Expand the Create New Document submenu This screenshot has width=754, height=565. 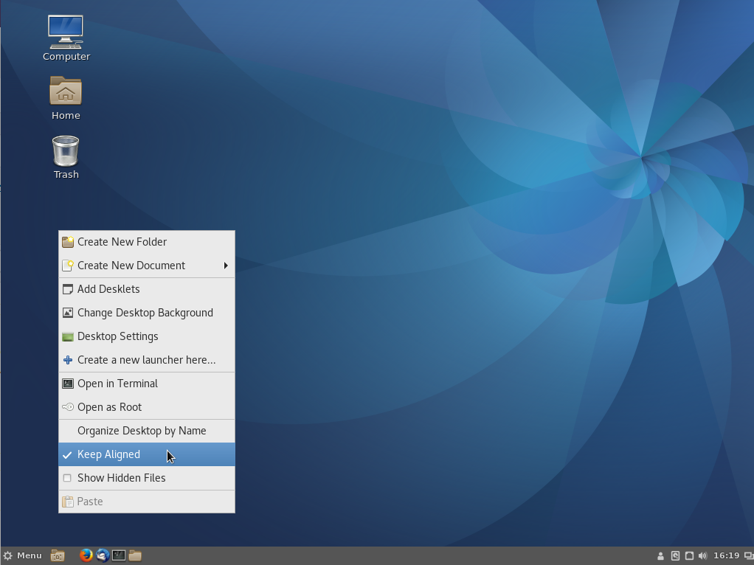(x=131, y=265)
